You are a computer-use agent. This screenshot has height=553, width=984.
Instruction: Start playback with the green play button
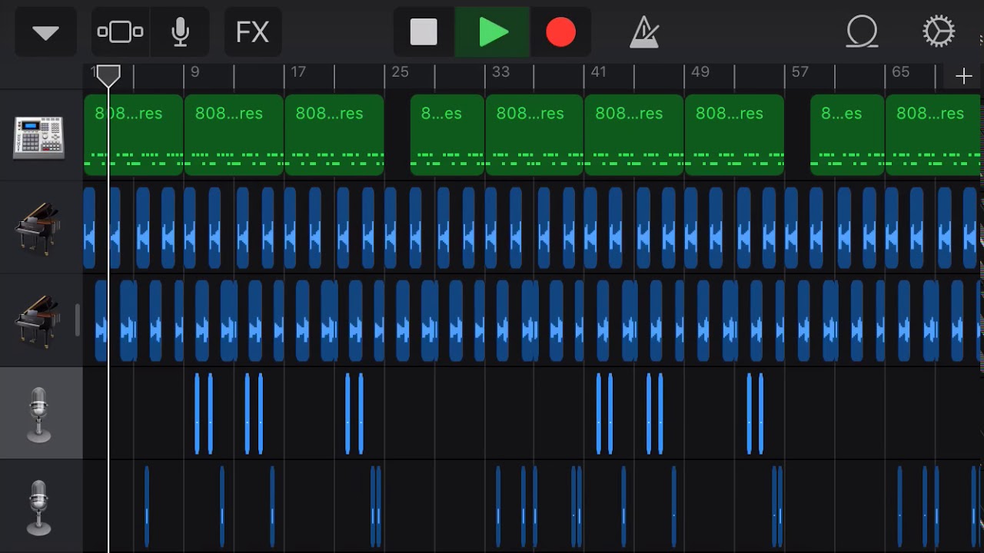click(492, 32)
